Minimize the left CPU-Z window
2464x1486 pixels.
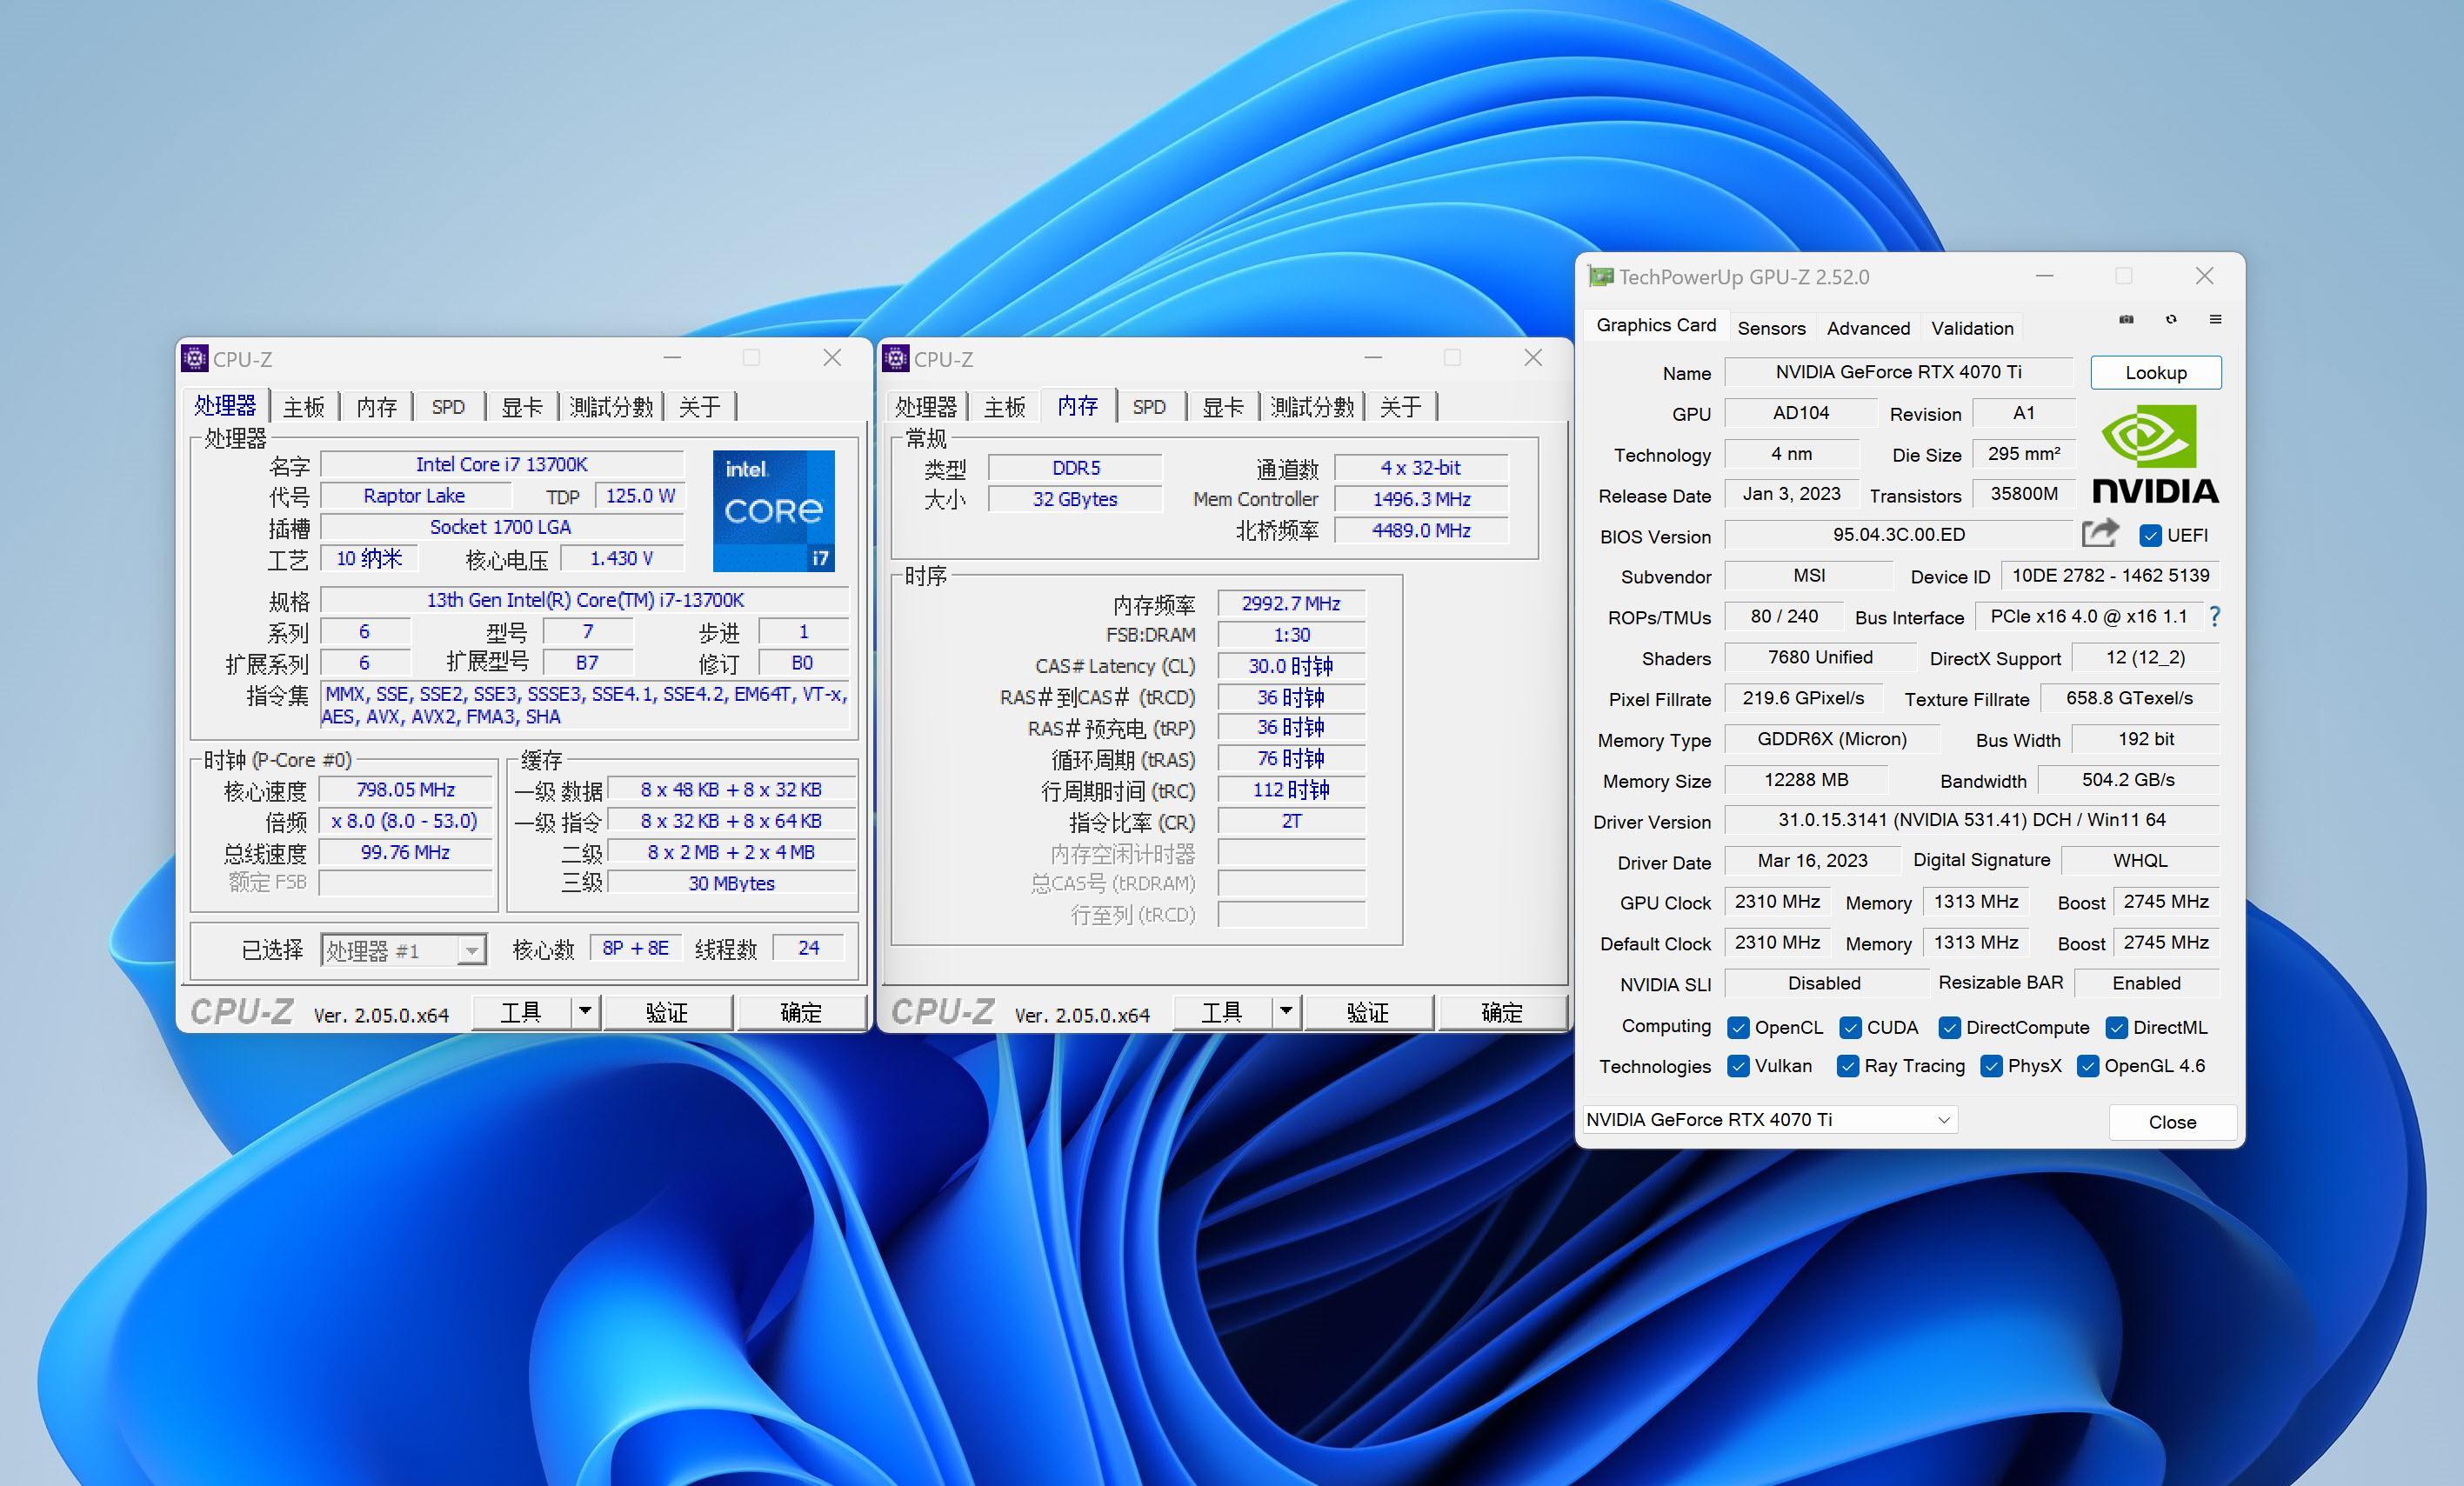672,358
